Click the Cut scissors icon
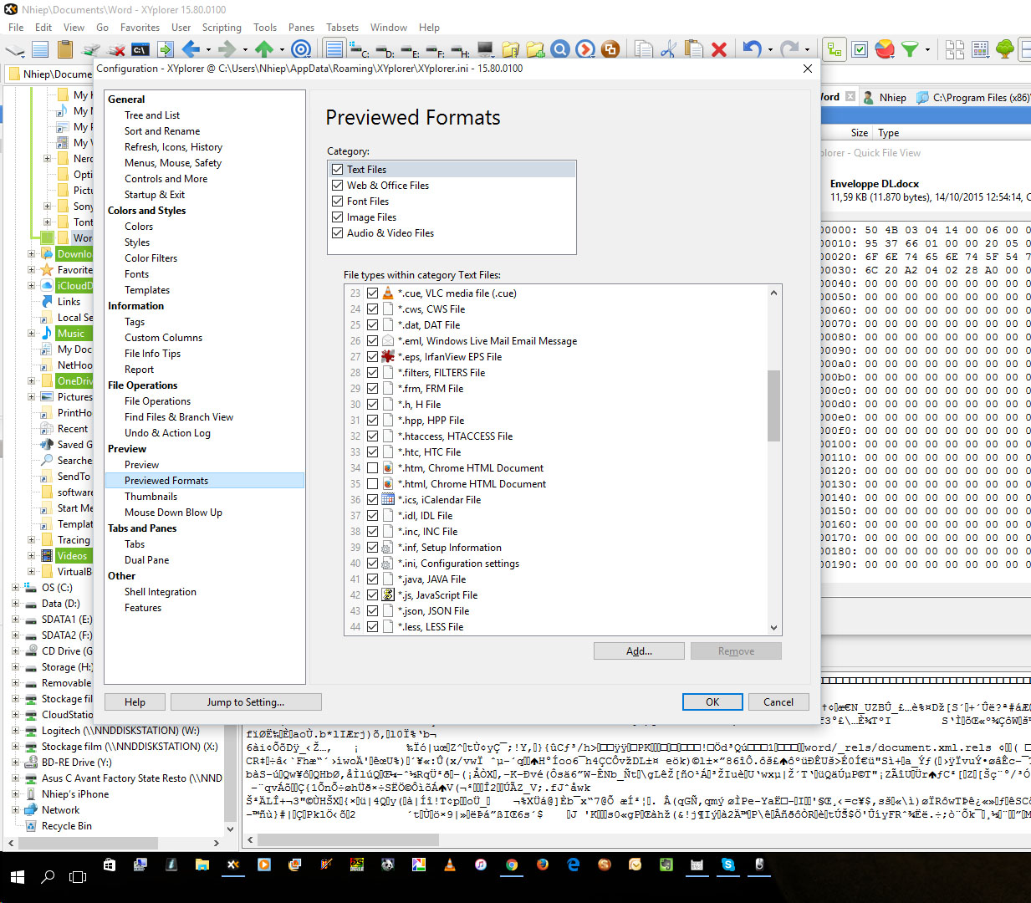The image size is (1031, 903). click(x=668, y=49)
